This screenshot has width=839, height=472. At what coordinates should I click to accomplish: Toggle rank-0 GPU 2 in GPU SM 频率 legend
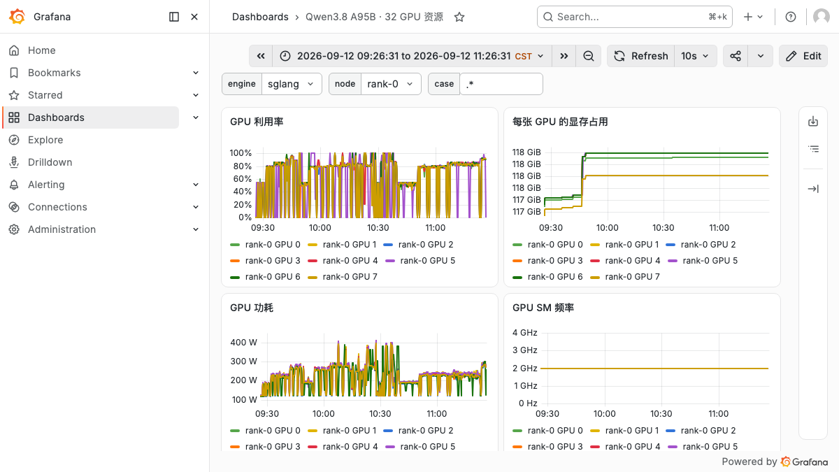pyautogui.click(x=708, y=431)
